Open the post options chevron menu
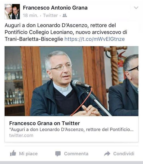 click(x=136, y=8)
